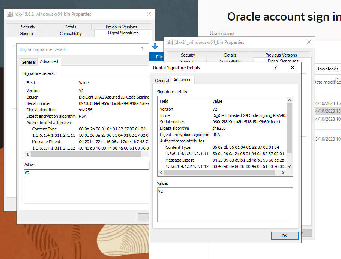Open Compatibility tab in jdk-15.0.2 Properties
This screenshot has height=259, width=341.
click(71, 34)
